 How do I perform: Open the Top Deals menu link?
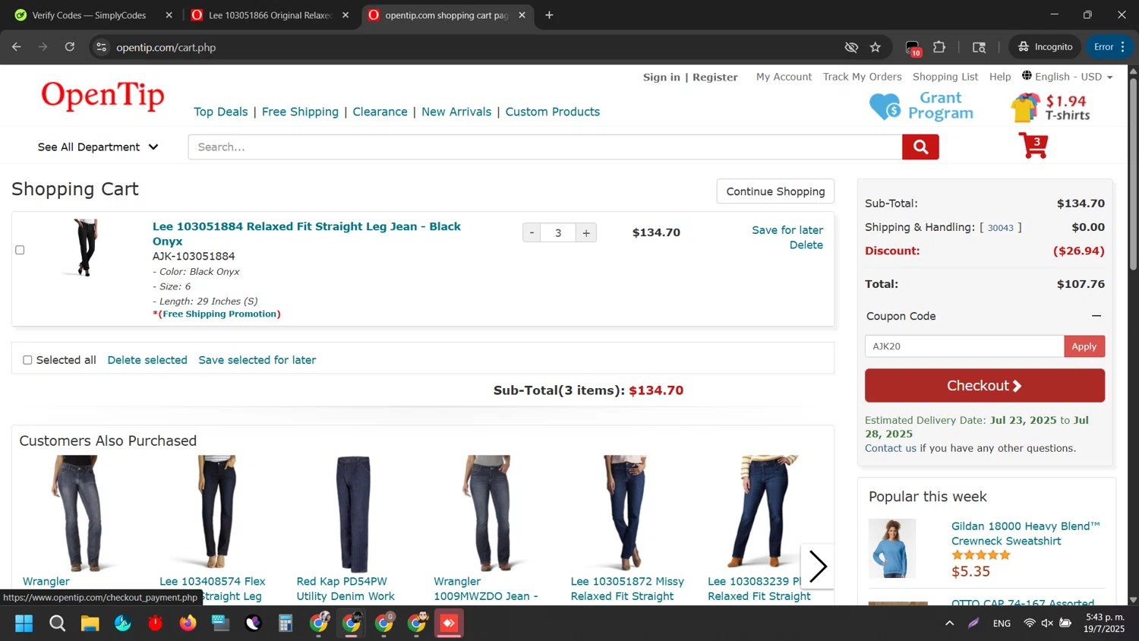tap(221, 112)
